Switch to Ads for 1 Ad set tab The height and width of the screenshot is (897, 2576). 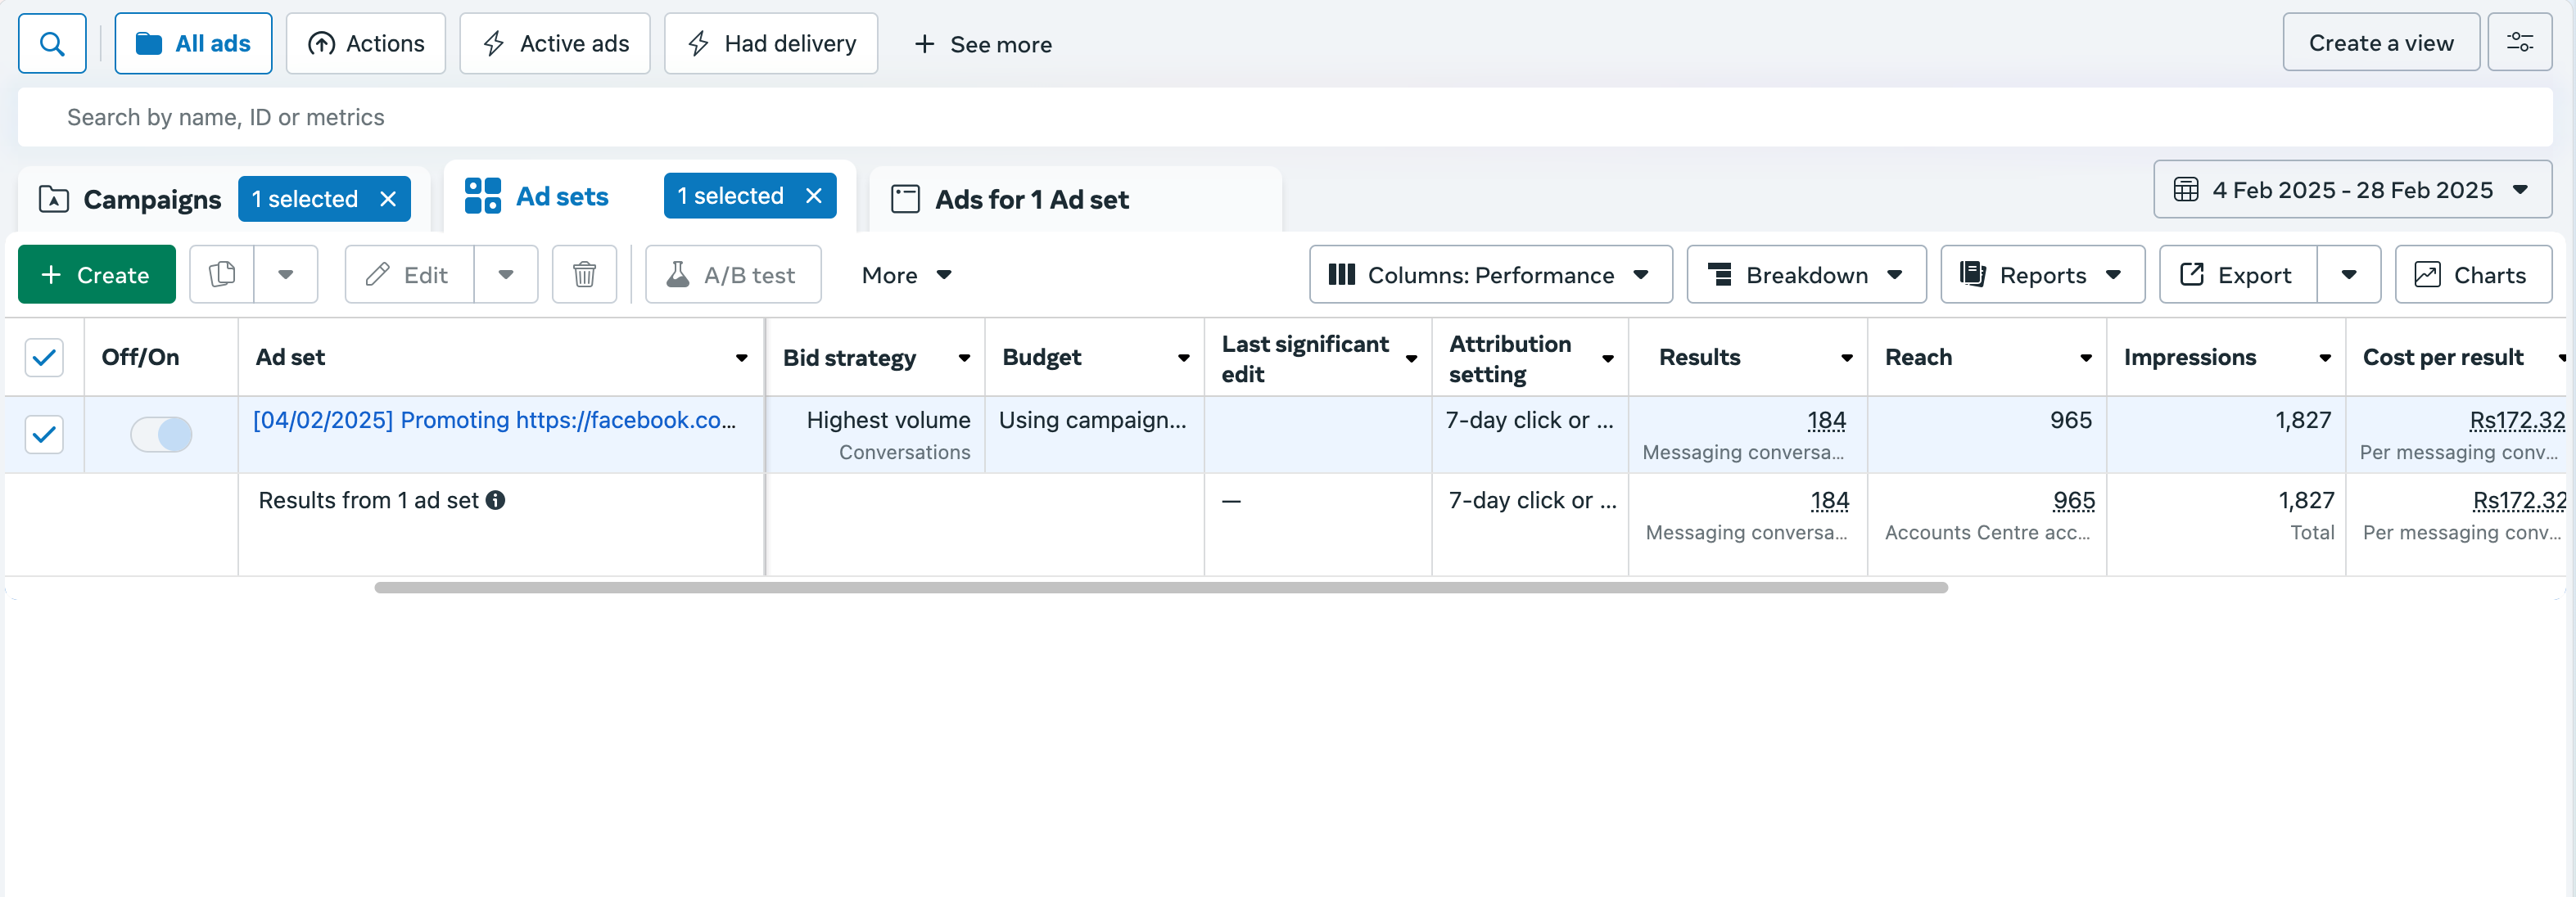[1030, 199]
